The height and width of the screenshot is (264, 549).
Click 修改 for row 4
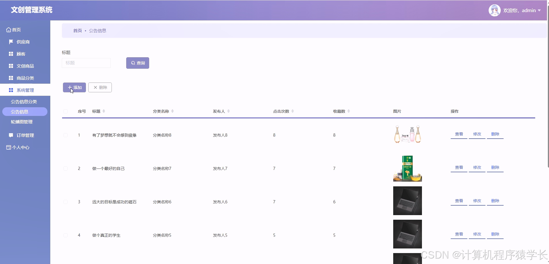[x=477, y=234]
